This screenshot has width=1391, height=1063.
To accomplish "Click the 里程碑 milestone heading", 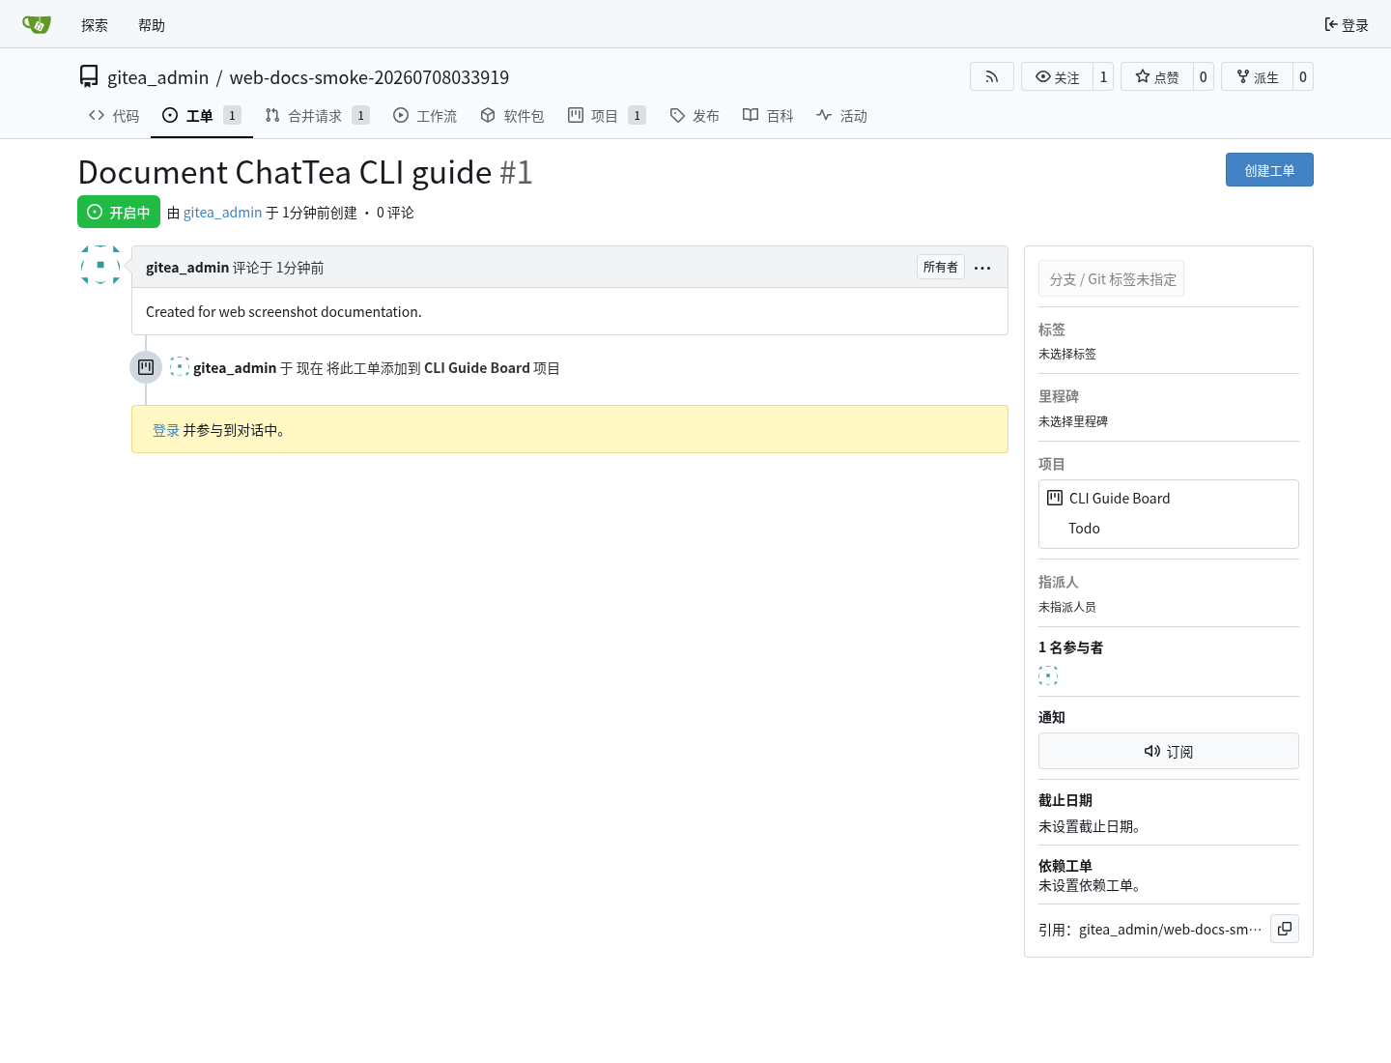I will [1059, 396].
